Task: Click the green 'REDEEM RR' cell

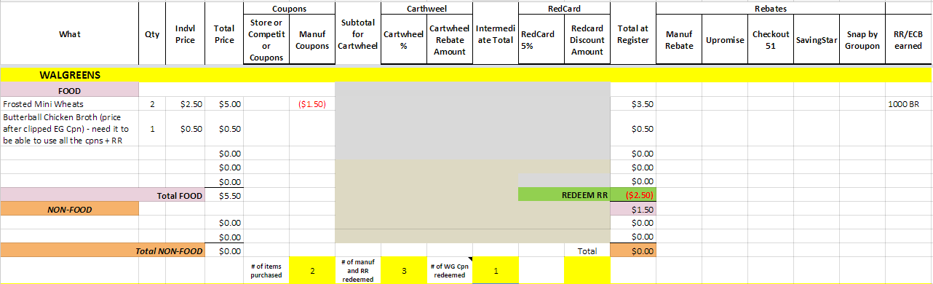Action: click(564, 195)
